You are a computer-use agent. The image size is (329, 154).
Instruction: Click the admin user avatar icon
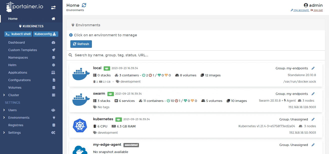pyautogui.click(x=306, y=5)
